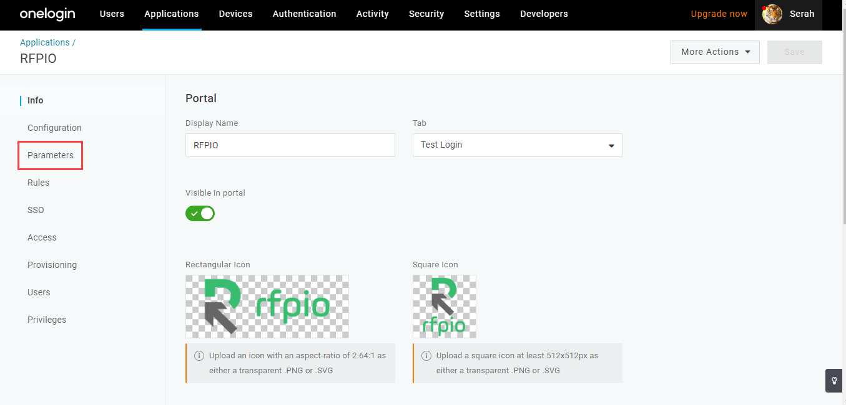Click Serah's tiger profile avatar
This screenshot has width=846, height=405.
point(772,14)
